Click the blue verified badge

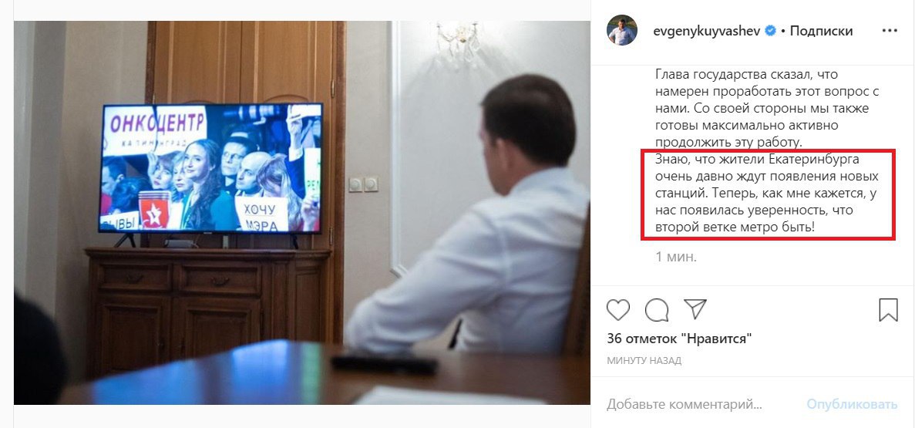(x=770, y=31)
